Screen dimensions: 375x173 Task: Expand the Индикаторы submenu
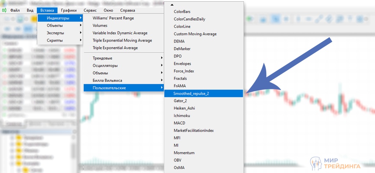[x=58, y=18]
